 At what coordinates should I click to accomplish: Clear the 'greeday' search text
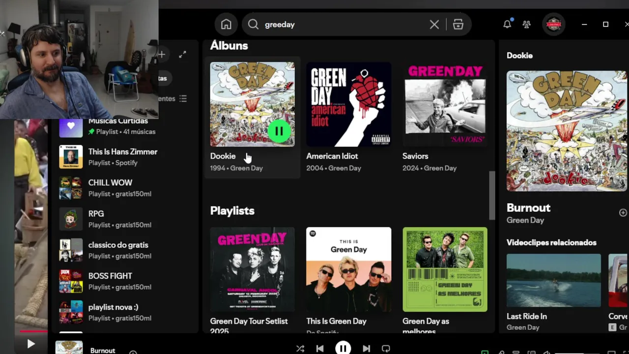(x=434, y=25)
